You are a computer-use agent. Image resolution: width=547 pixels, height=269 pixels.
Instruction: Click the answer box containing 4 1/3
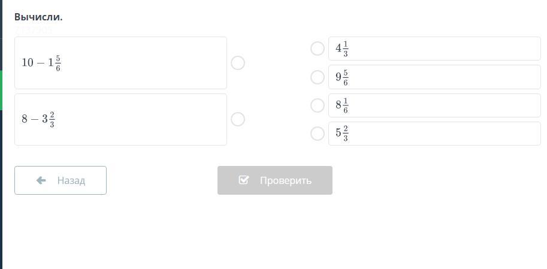point(434,49)
